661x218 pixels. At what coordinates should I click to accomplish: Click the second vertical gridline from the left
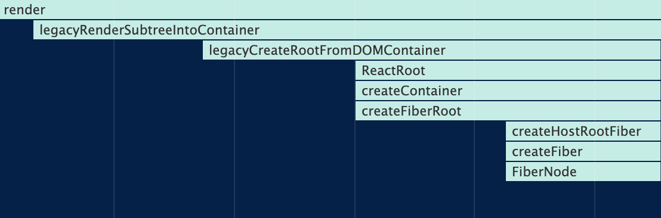pos(234,139)
